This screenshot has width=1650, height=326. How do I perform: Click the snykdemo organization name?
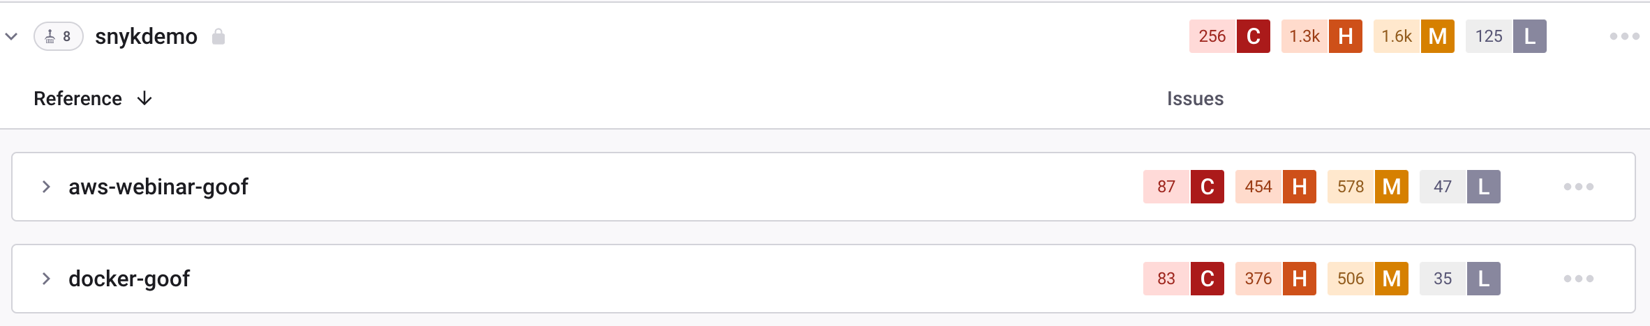point(146,36)
